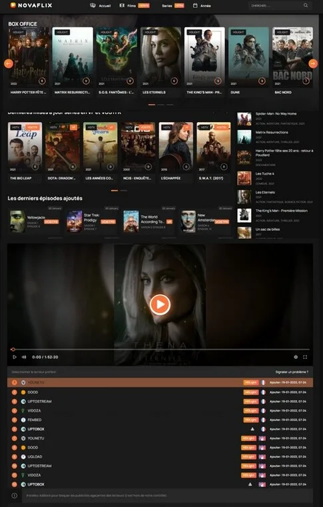Start video with large orange play button
Screen dimensions: 323x507
pos(160,304)
